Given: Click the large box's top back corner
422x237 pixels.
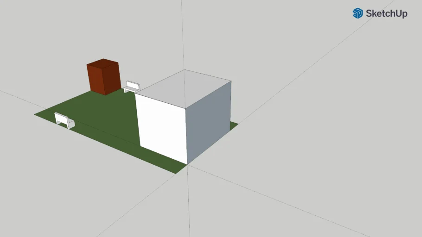Looking at the screenshot, I should coord(184,70).
